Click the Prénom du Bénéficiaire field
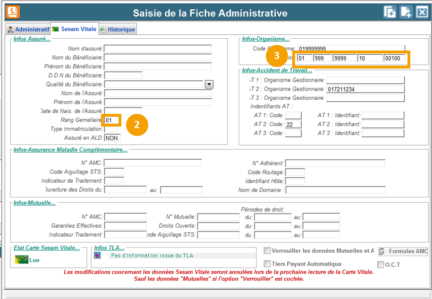 158,67
